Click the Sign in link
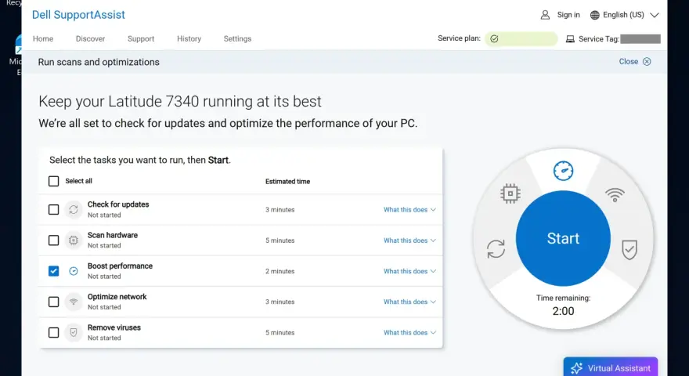 coord(568,15)
